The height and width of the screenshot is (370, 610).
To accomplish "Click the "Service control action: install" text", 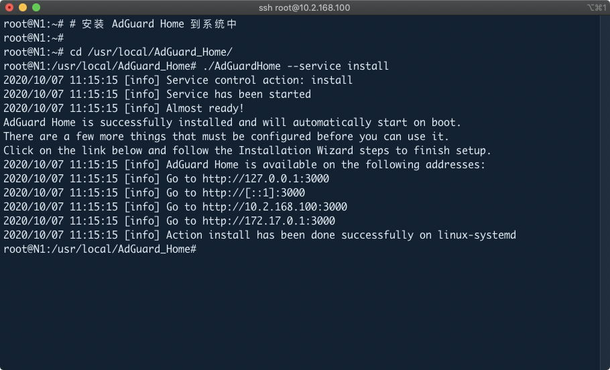I will pyautogui.click(x=259, y=80).
